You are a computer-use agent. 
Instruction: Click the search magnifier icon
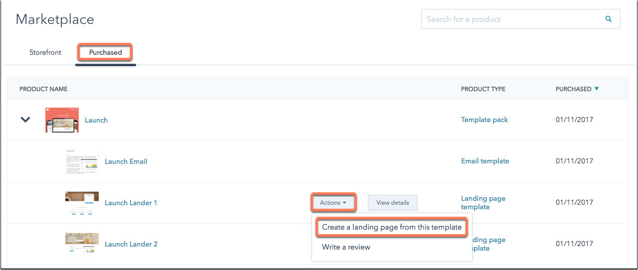[x=608, y=19]
